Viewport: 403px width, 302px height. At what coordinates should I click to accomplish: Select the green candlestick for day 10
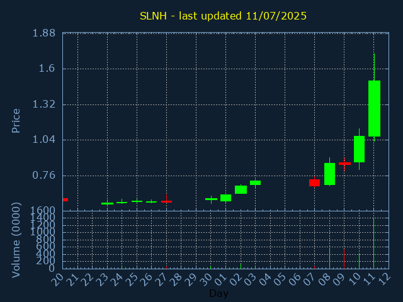pos(359,149)
